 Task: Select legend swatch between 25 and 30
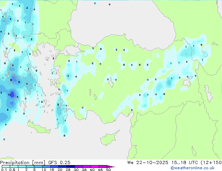tap(71, 166)
